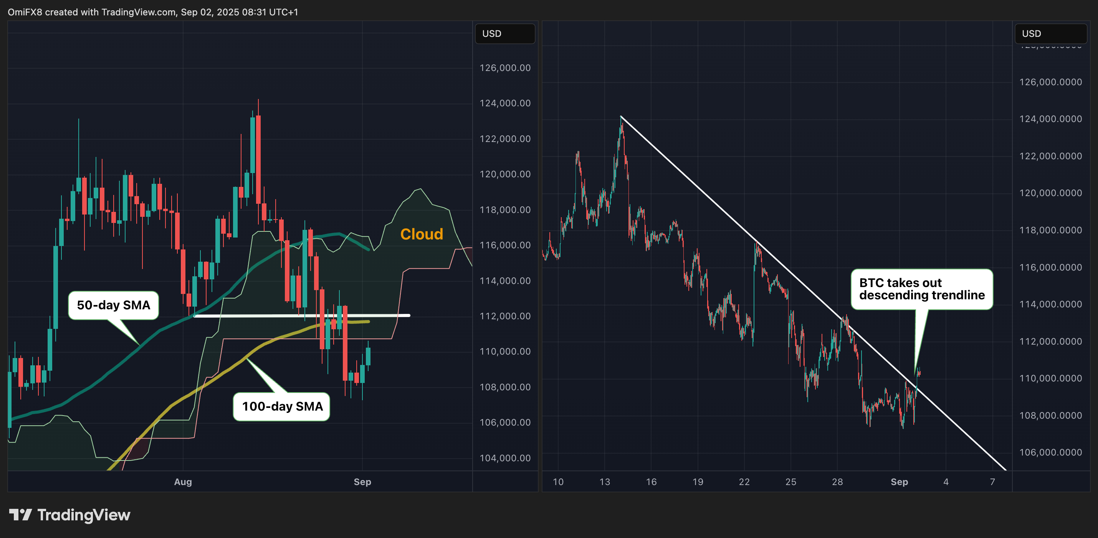Click the 'BTC takes out descending trendline' callout
1098x538 pixels.
921,289
